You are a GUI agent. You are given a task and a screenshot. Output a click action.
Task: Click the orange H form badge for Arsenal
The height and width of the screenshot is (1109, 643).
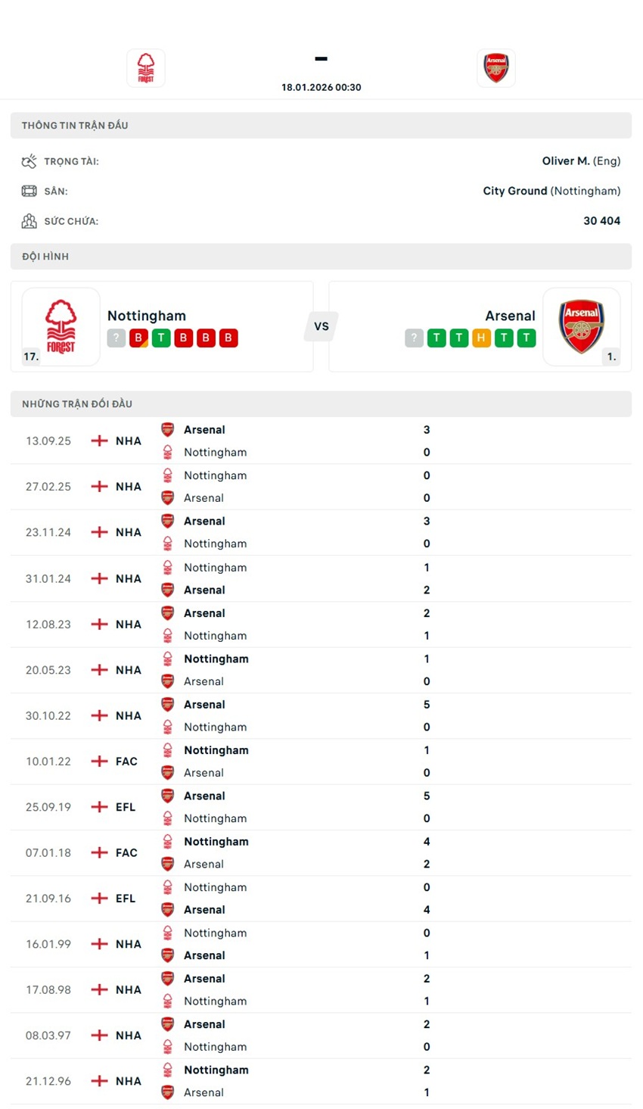pos(481,338)
